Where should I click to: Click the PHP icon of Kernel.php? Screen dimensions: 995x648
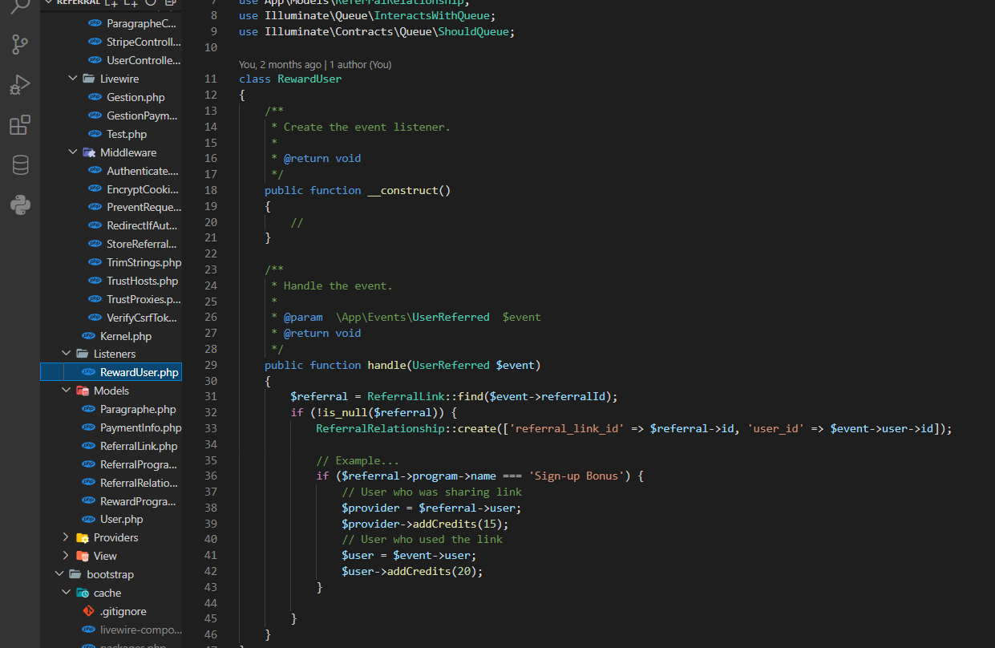point(88,336)
